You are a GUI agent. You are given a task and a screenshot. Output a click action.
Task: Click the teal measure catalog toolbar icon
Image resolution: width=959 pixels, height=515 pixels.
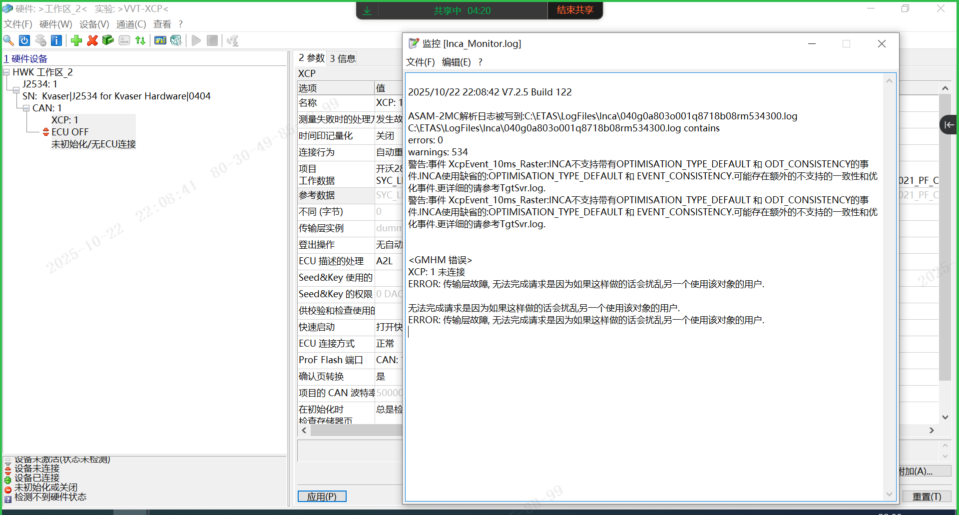point(176,40)
